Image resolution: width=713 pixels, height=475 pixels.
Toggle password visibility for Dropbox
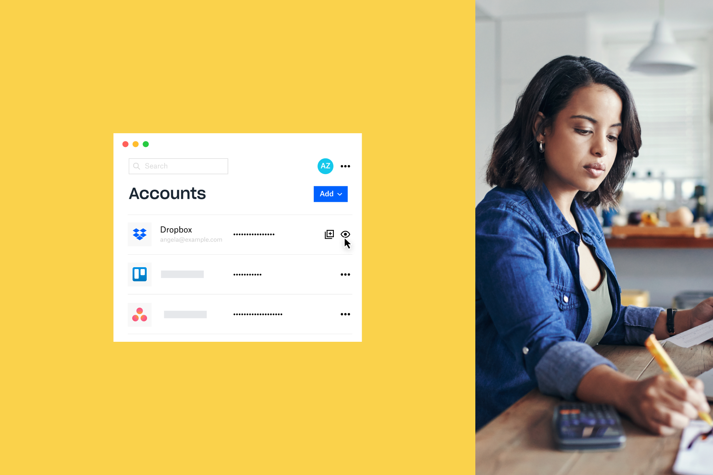coord(345,233)
